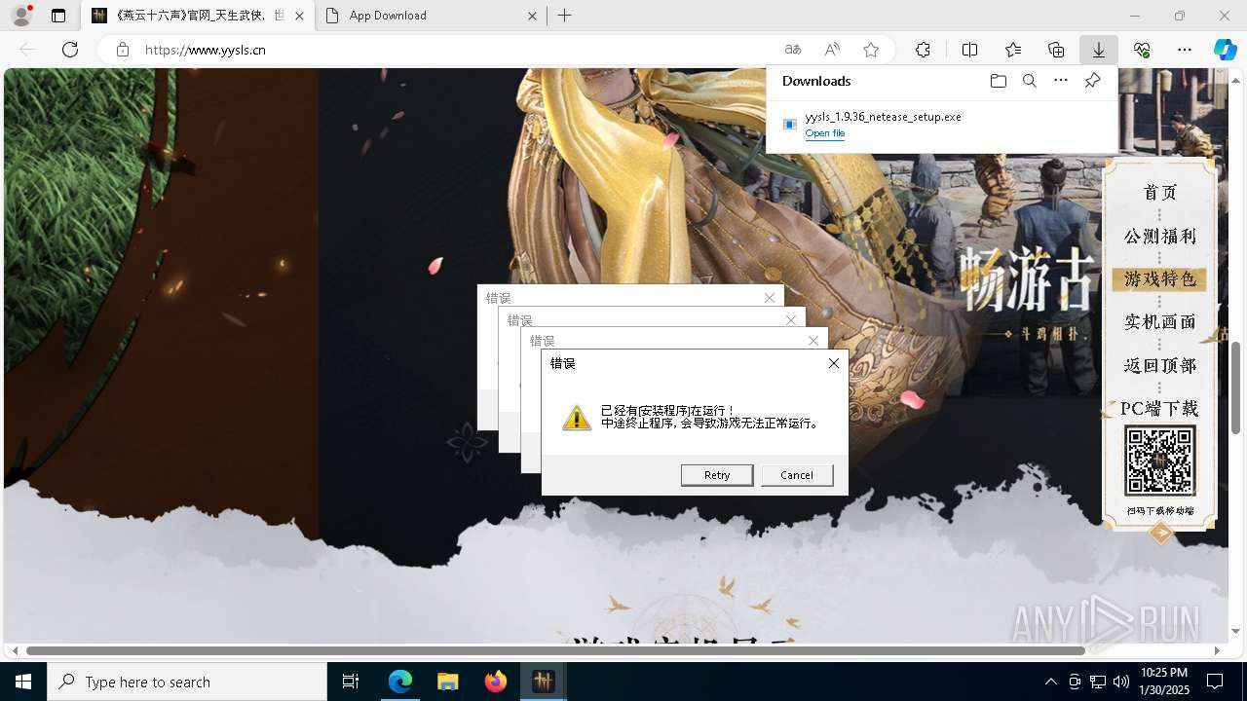This screenshot has height=701, width=1247.
Task: Select yysls_1.9.36_netease_setup.exe download entry
Action: (x=941, y=125)
